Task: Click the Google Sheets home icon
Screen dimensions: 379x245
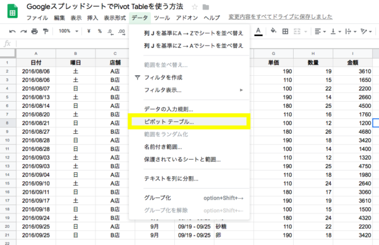Action: point(13,11)
